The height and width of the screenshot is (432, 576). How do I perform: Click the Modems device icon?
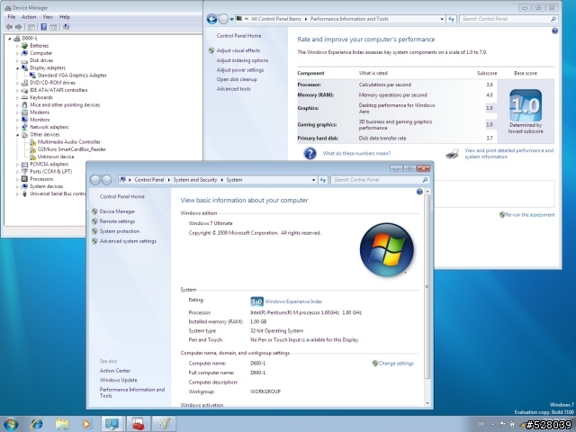point(24,112)
